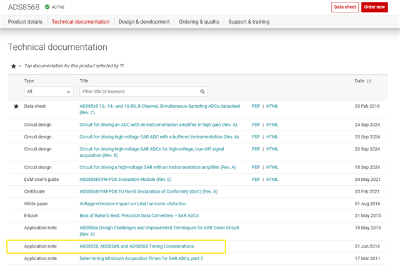The image size is (400, 280).
Task: Open ADS8568EVM-PDK Evaluation Module link
Action: (x=125, y=180)
